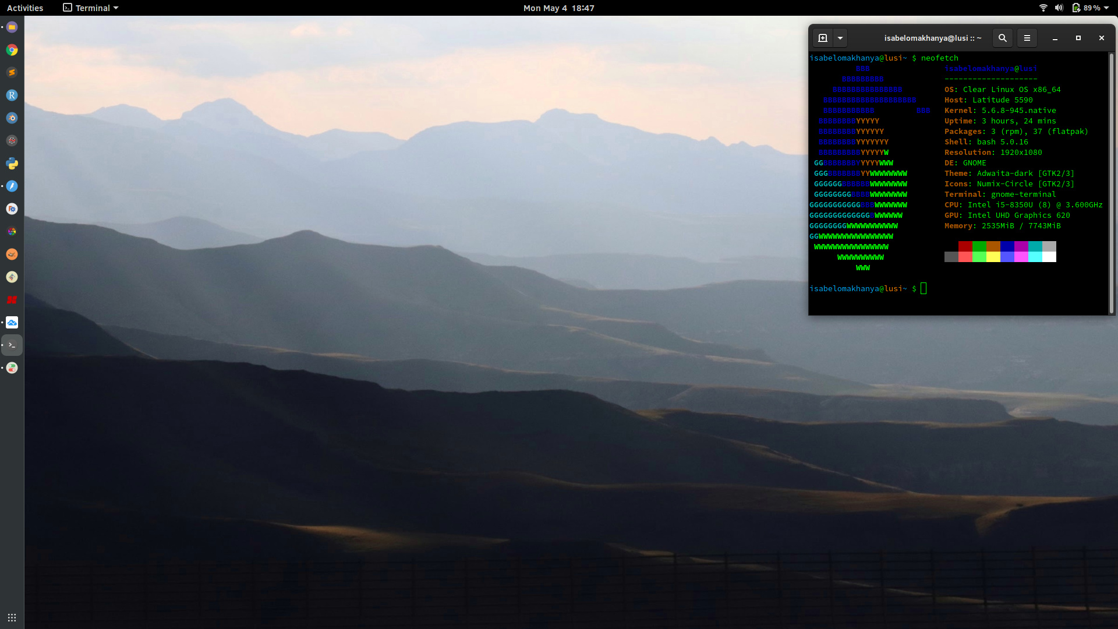Open the Activities overview
This screenshot has height=629, width=1118.
coord(25,8)
